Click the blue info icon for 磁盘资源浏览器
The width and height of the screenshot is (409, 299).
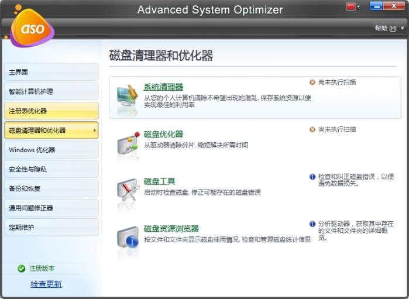(x=312, y=224)
